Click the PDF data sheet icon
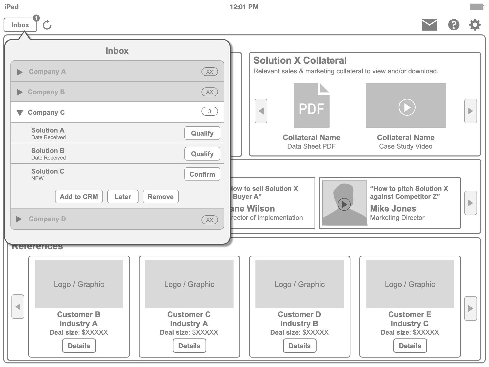489x367 pixels. [x=311, y=106]
